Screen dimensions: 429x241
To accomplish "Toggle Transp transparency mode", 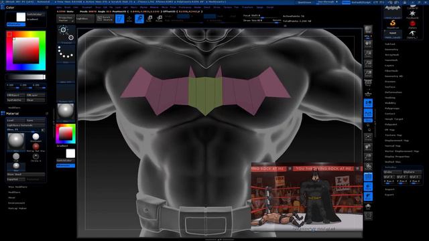I will [368, 187].
